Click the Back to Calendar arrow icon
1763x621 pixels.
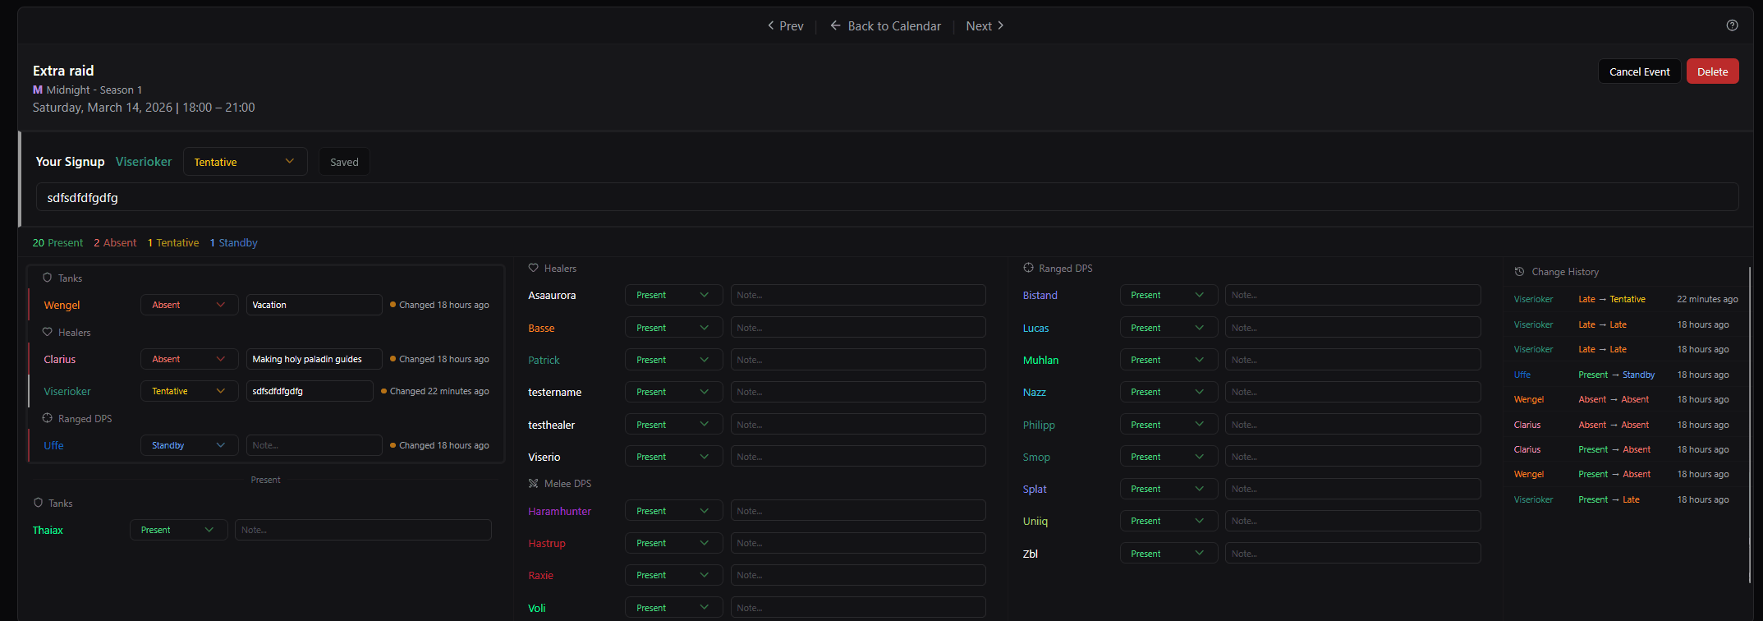[835, 25]
